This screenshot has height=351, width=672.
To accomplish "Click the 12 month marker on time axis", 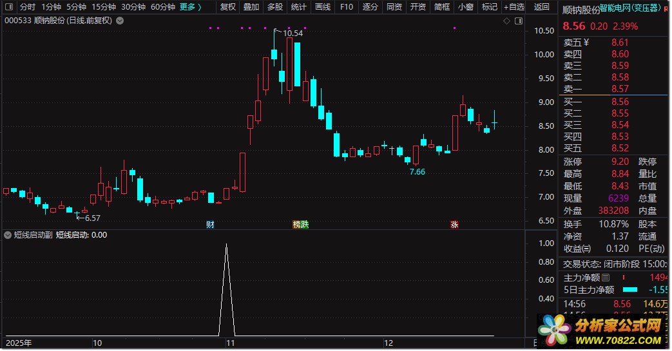I will [388, 343].
